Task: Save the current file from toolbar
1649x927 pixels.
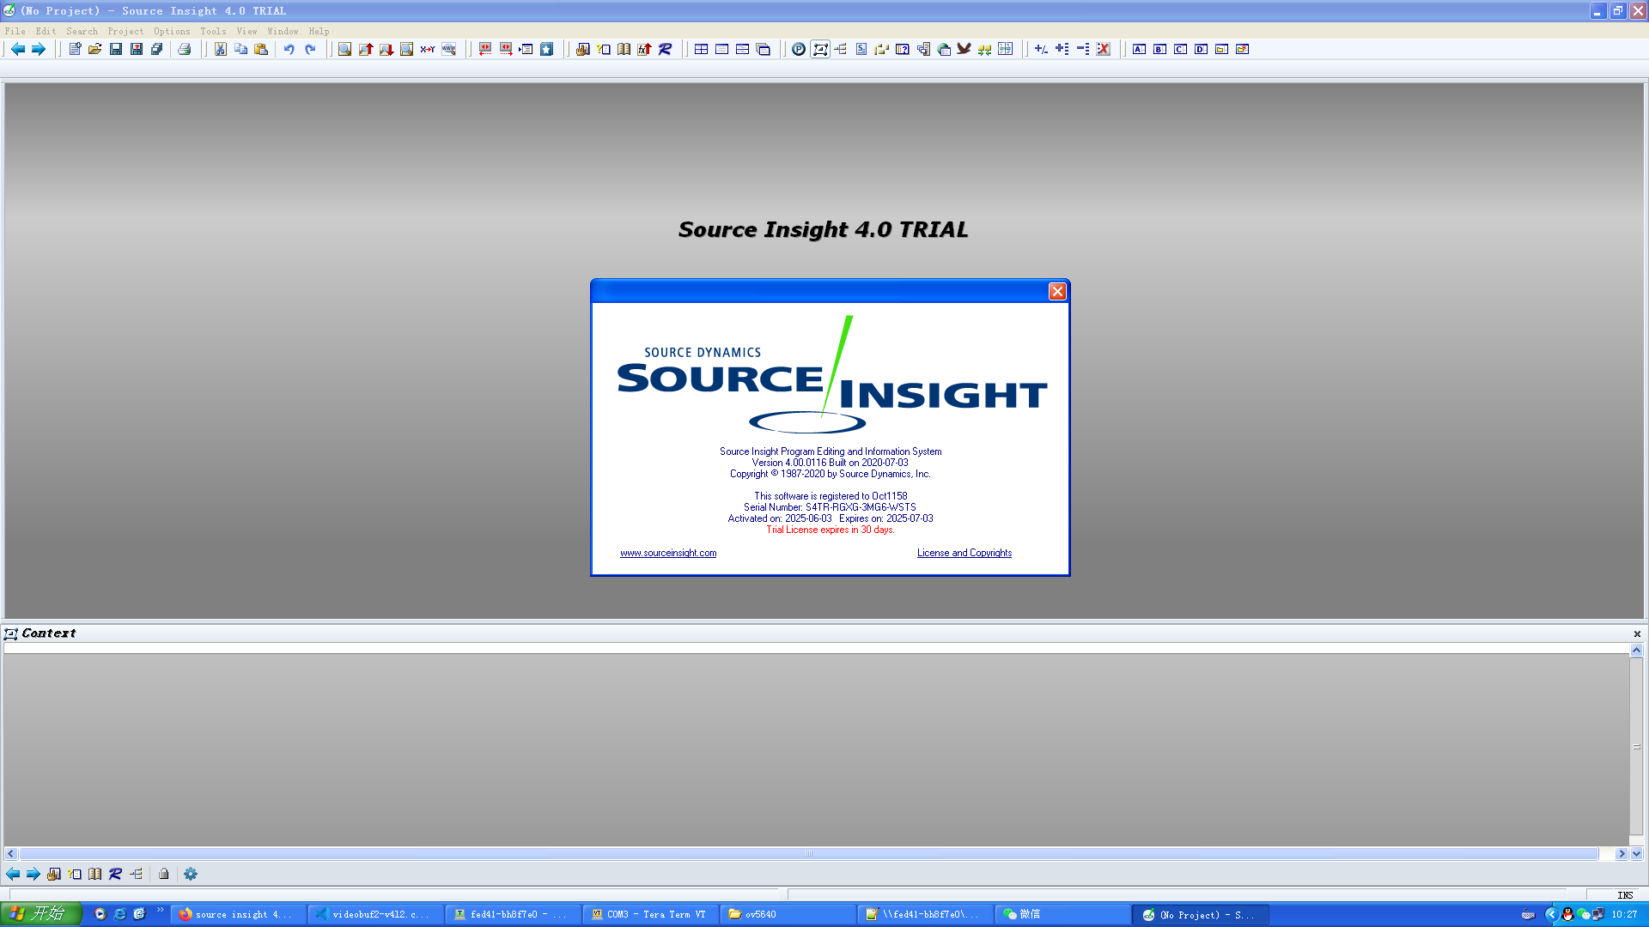Action: pos(116,49)
